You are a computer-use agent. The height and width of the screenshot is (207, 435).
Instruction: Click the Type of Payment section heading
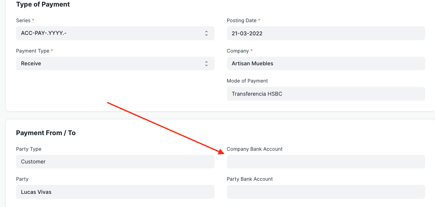point(43,5)
